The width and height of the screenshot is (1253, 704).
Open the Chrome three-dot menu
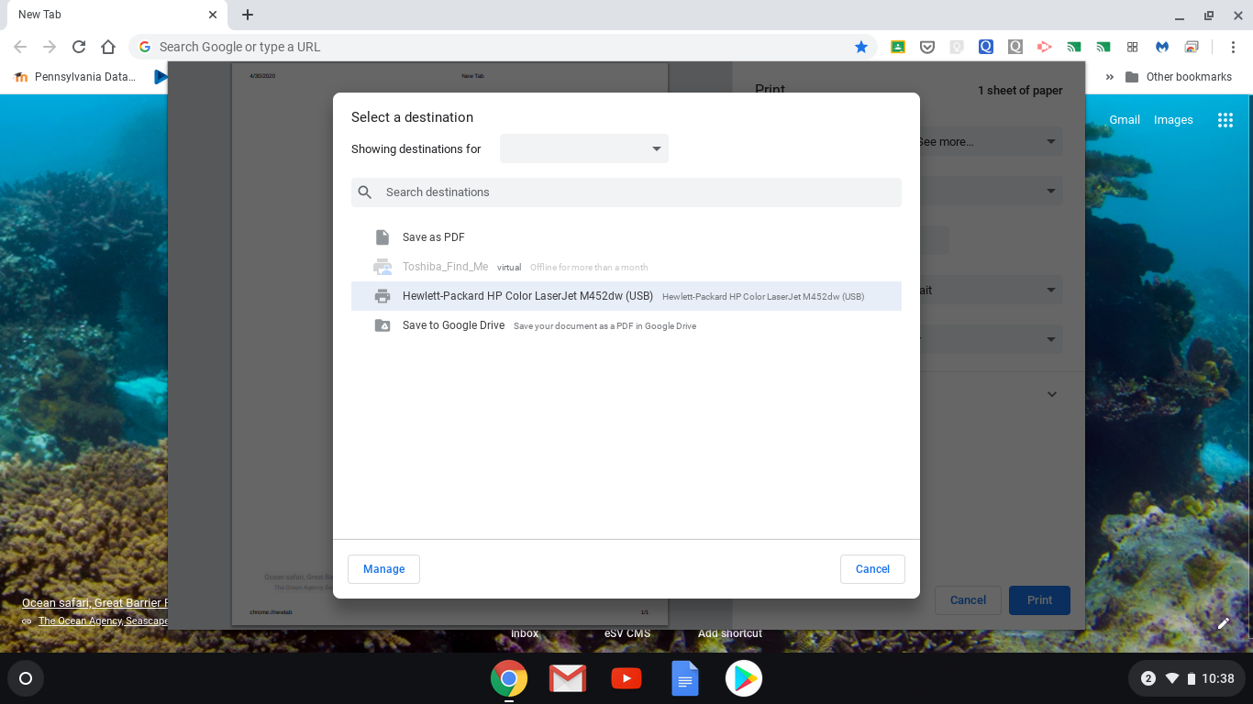[1233, 47]
